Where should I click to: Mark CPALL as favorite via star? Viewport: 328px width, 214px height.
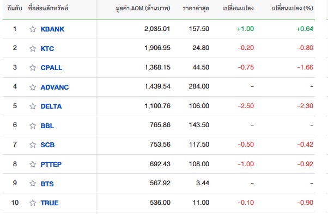pyautogui.click(x=33, y=67)
